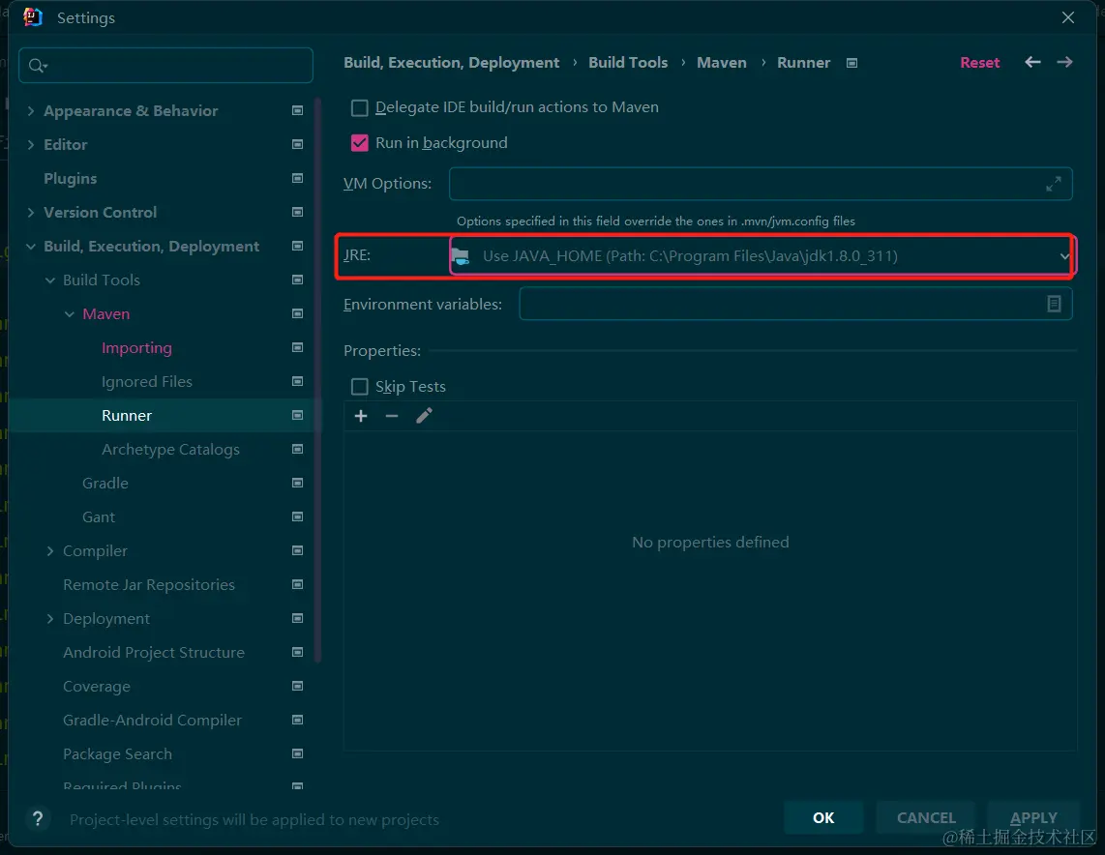Click project-level icon beside Importing
Viewport: 1105px width, 855px height.
(297, 347)
